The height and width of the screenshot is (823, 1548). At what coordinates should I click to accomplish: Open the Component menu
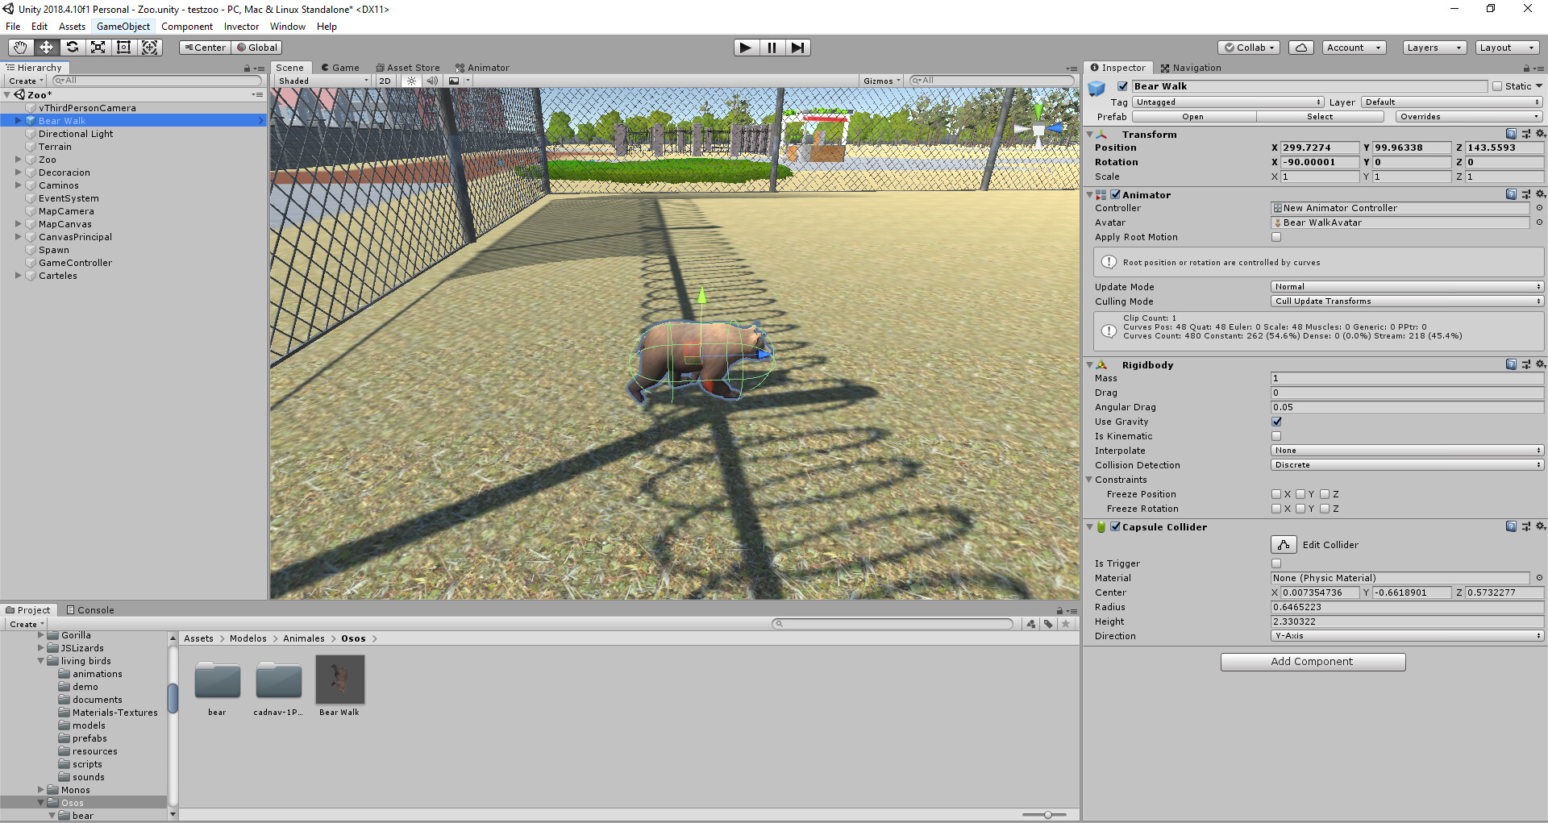point(186,27)
